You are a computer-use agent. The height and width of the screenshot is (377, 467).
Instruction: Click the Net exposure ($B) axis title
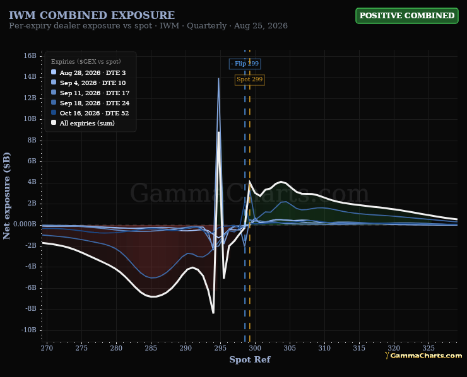[6, 196]
